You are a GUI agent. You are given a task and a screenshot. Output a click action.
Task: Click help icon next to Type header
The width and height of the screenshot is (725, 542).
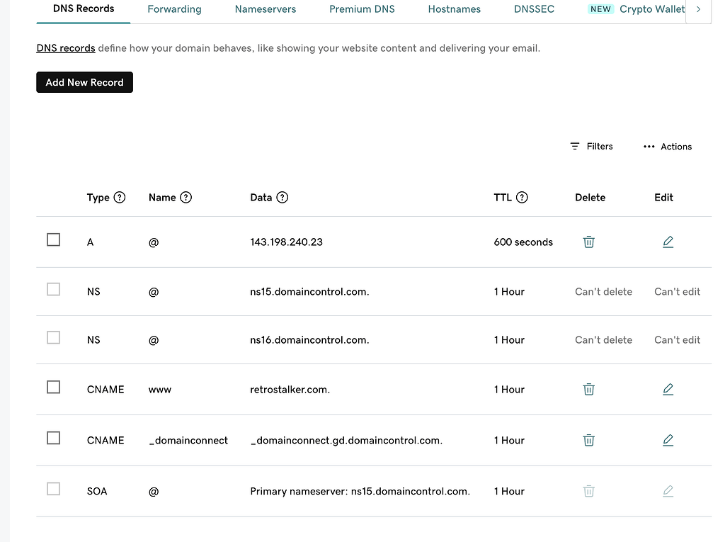(120, 198)
